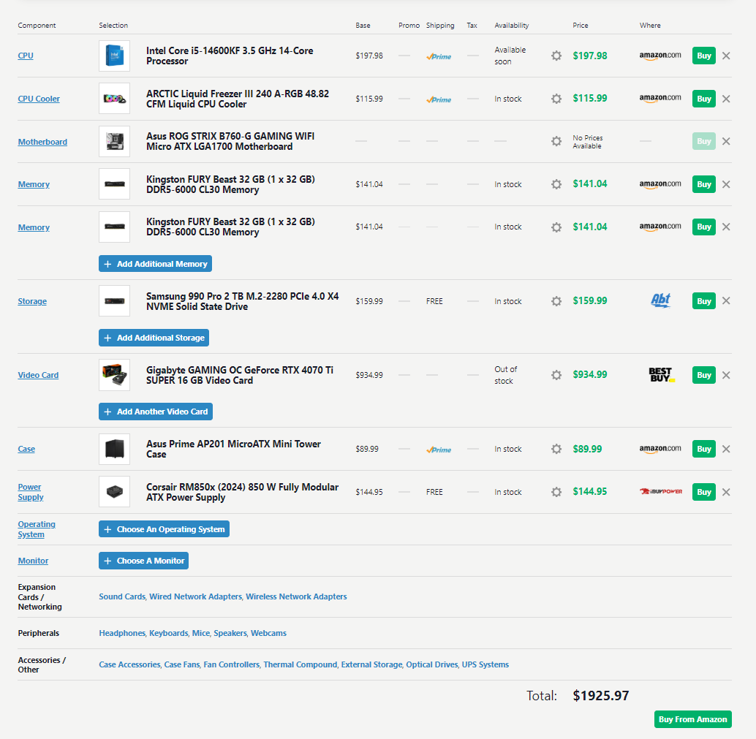Buy the ARCTIC Liquid Freezer III cooler
This screenshot has width=756, height=739.
[x=704, y=99]
